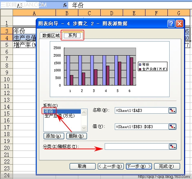
Task: Finish wizard with 完成(F) button
Action: click(x=167, y=166)
